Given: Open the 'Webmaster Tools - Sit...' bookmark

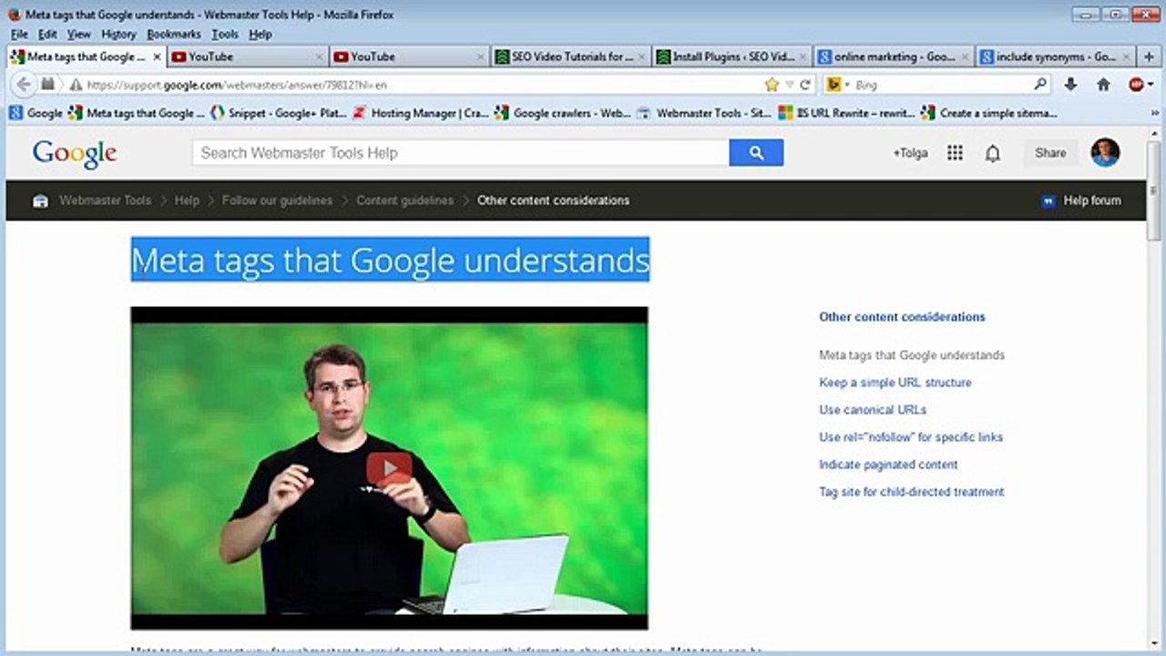Looking at the screenshot, I should pyautogui.click(x=704, y=113).
